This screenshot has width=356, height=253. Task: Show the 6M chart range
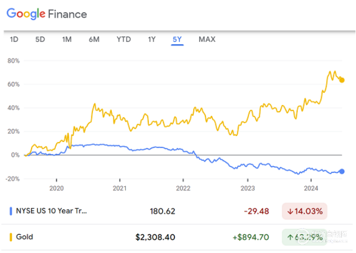coord(94,39)
